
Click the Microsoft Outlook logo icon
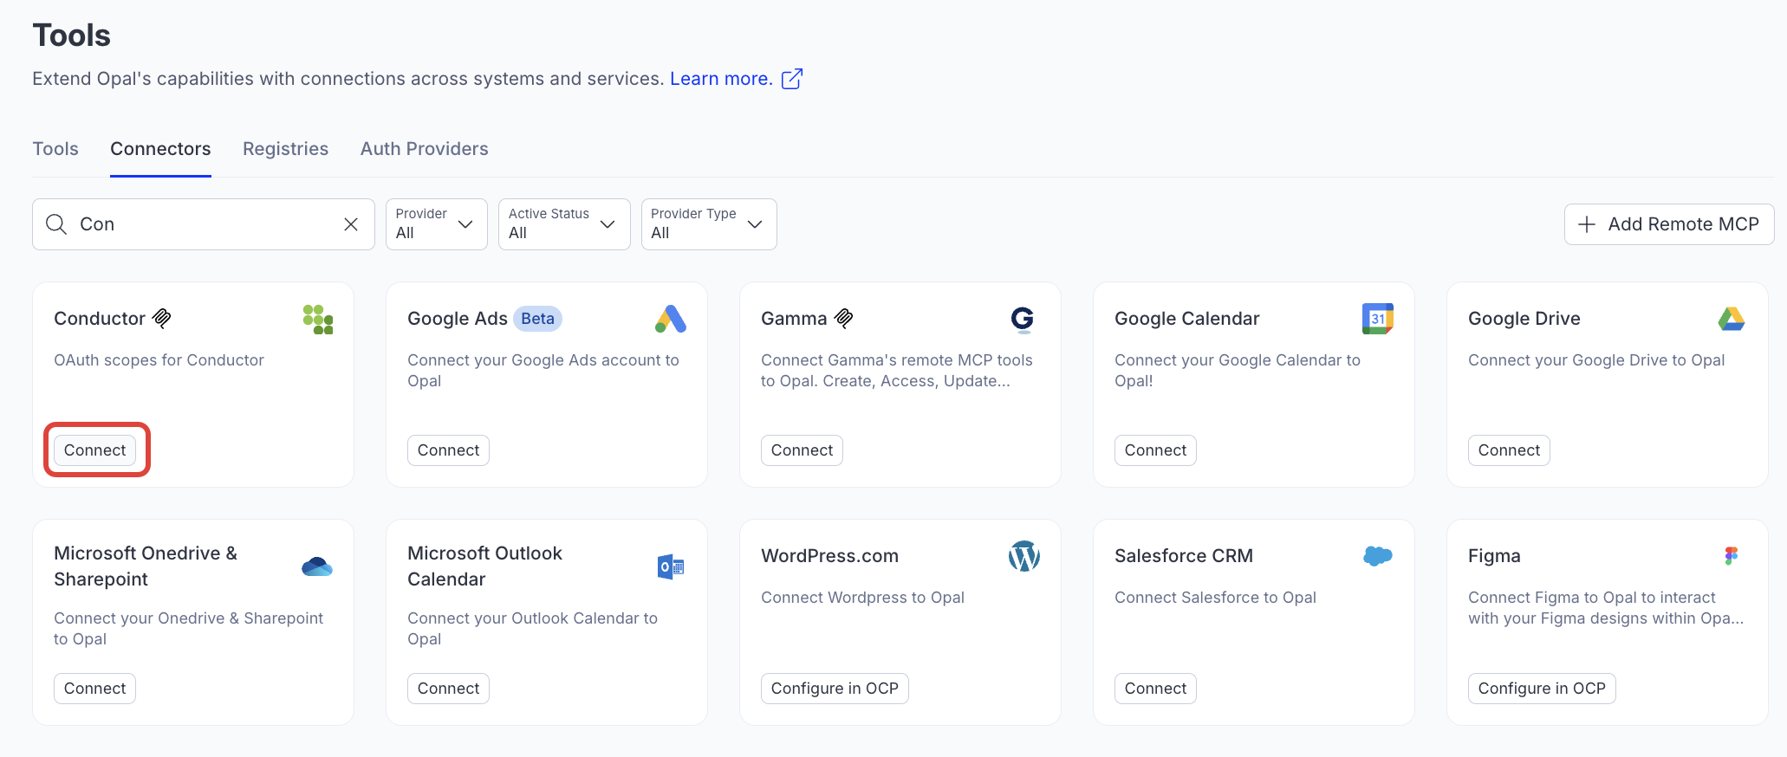pyautogui.click(x=671, y=566)
